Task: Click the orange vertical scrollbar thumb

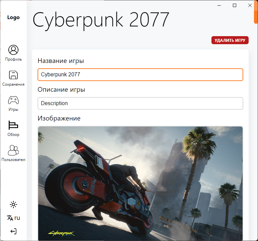Action: point(256,12)
